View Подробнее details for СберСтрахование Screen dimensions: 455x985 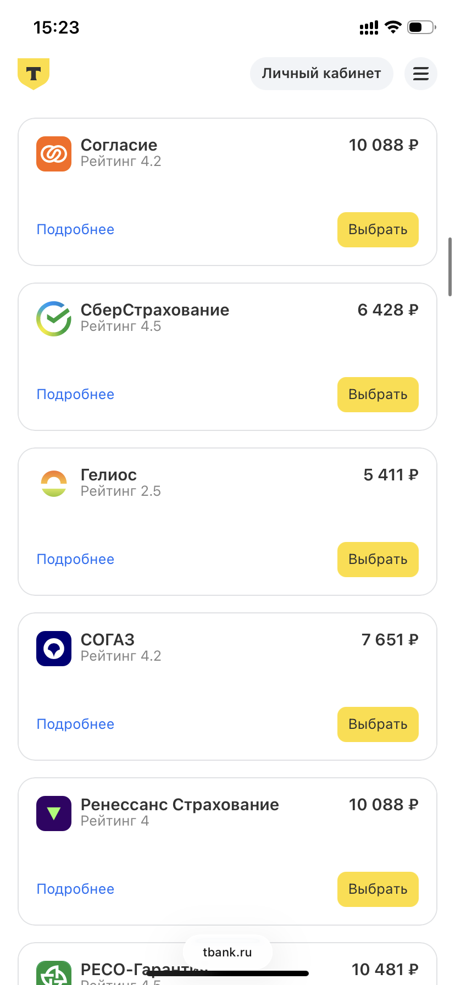75,395
